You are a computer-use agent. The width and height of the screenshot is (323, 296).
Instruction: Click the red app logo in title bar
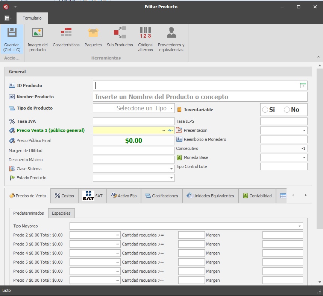click(x=6, y=7)
